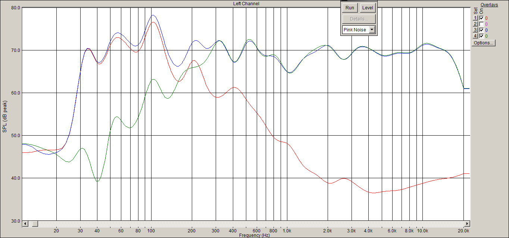509x238 pixels.
Task: Click the horizontal scrollbar right arrow
Action: (467, 223)
